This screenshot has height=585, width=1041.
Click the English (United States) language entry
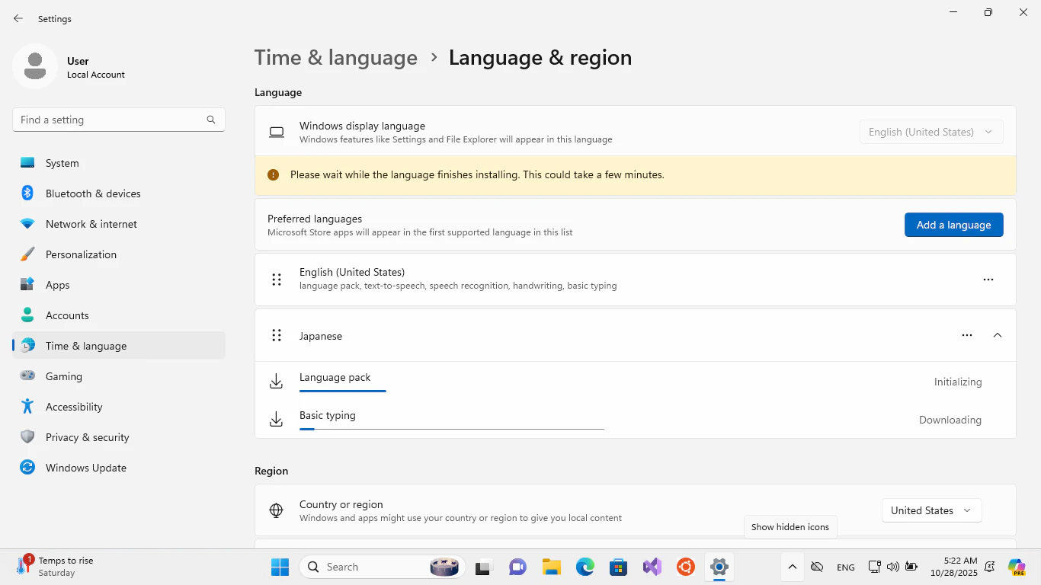click(635, 280)
